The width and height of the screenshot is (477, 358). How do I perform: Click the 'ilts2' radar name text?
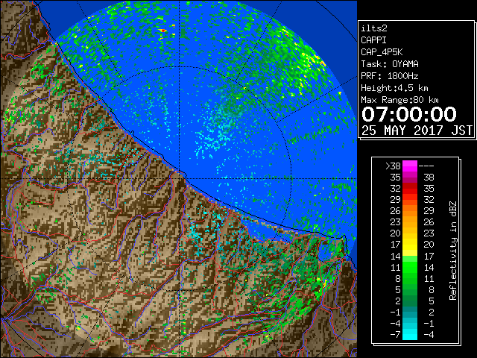[374, 28]
